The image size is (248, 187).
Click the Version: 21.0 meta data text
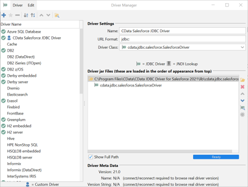(x=109, y=172)
